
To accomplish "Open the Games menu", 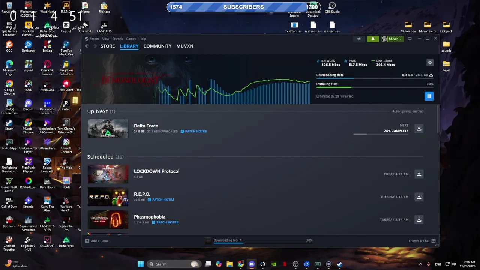I will point(131,39).
